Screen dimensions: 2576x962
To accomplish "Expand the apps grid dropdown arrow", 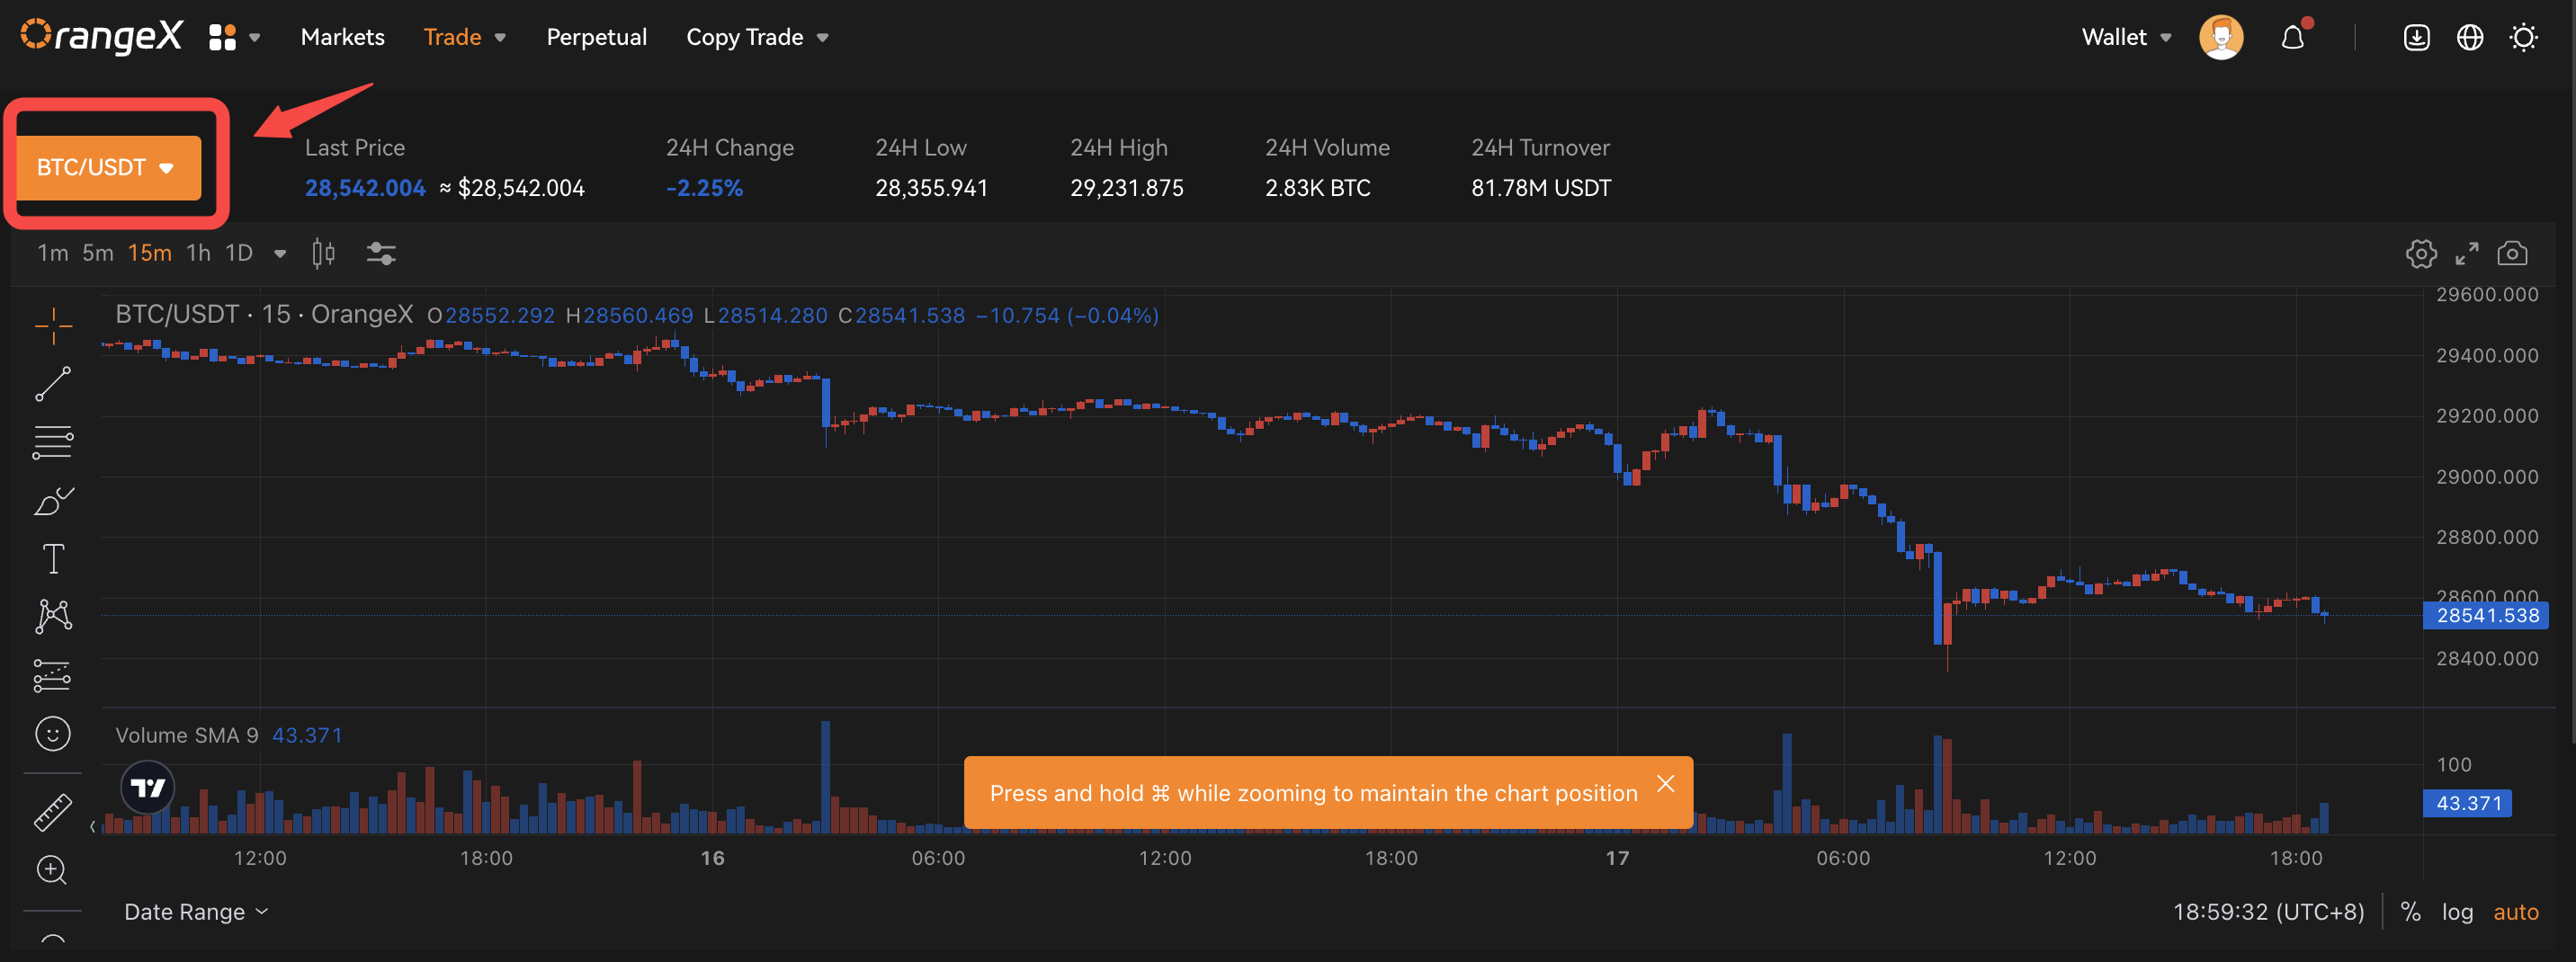I will (x=255, y=38).
